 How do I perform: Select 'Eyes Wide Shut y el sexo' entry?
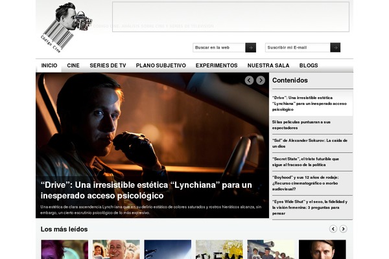point(311,207)
